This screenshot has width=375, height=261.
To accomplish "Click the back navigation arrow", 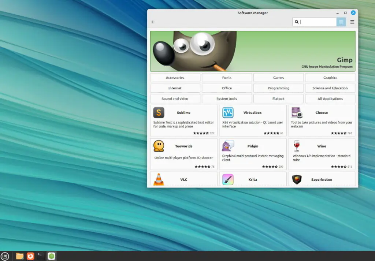I will point(153,22).
